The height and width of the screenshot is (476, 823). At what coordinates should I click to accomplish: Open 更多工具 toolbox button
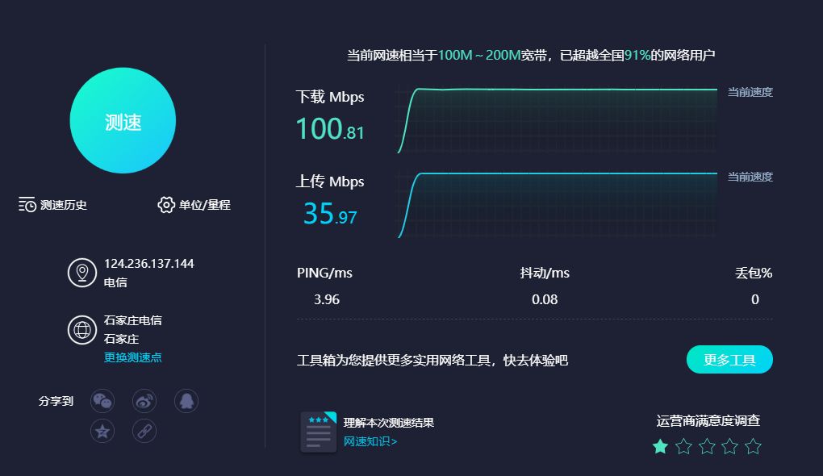click(729, 360)
